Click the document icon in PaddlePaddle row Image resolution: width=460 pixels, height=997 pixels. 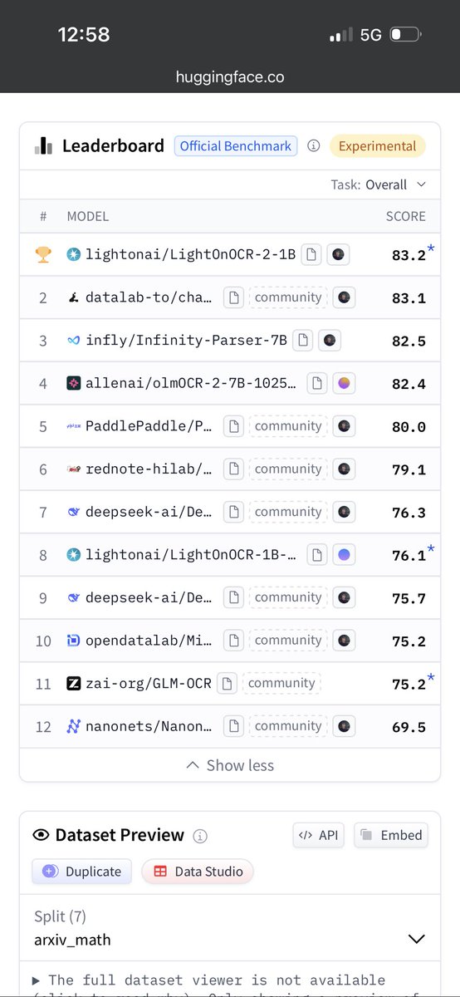coord(234,426)
